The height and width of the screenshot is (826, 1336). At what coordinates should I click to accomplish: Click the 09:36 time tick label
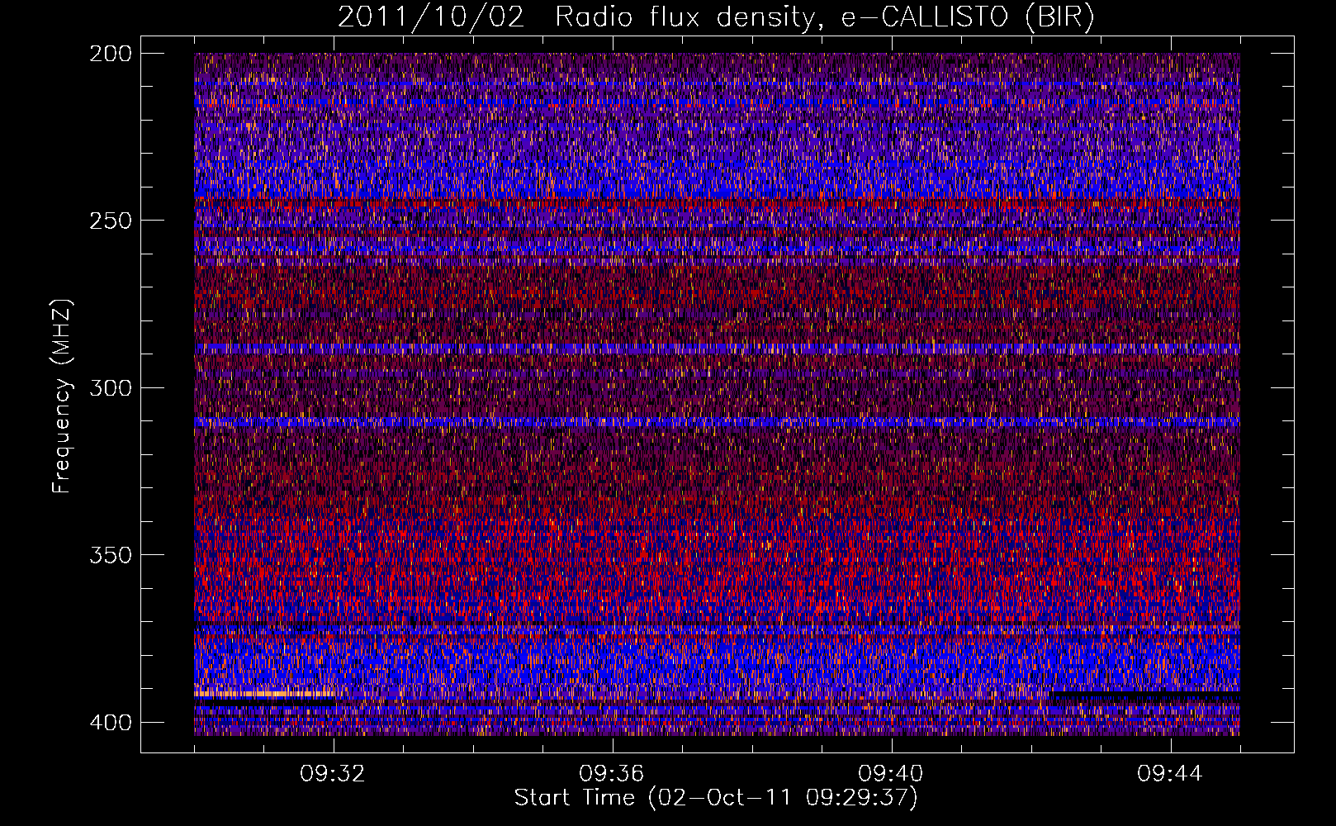coord(612,774)
